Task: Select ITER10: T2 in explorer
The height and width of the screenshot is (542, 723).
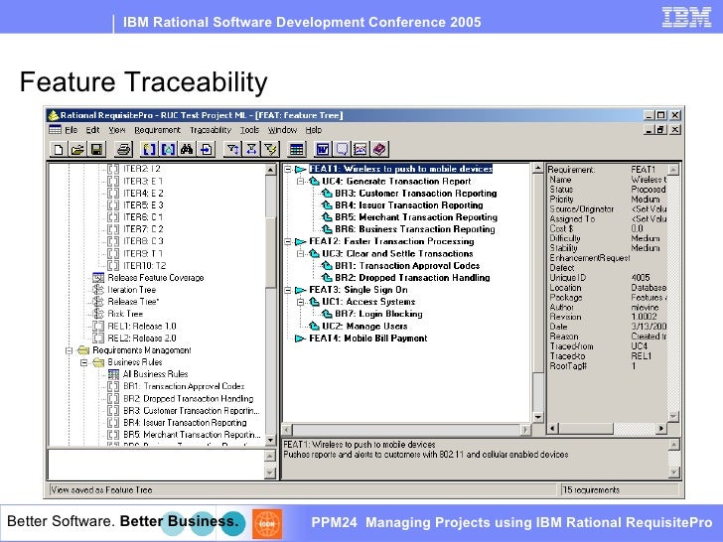Action: (x=144, y=265)
